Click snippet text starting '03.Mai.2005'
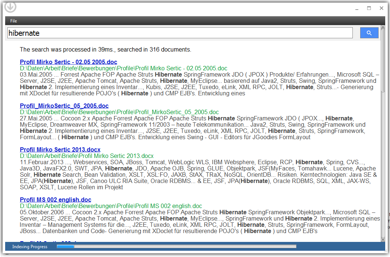390x257 pixels. pos(200,84)
